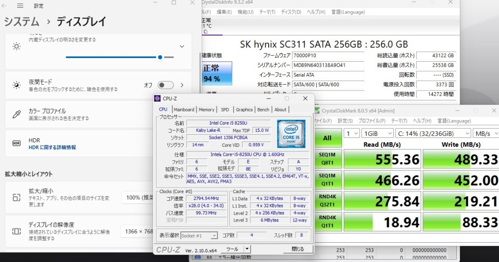The image size is (499, 262).
Task: Switch to the Memory tab in CPU-Z
Action: point(207,109)
